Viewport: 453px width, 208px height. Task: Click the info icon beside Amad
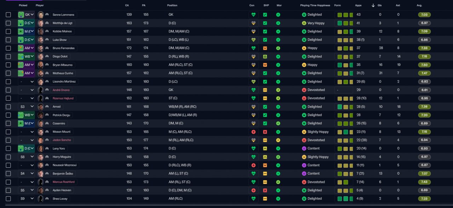pyautogui.click(x=47, y=107)
